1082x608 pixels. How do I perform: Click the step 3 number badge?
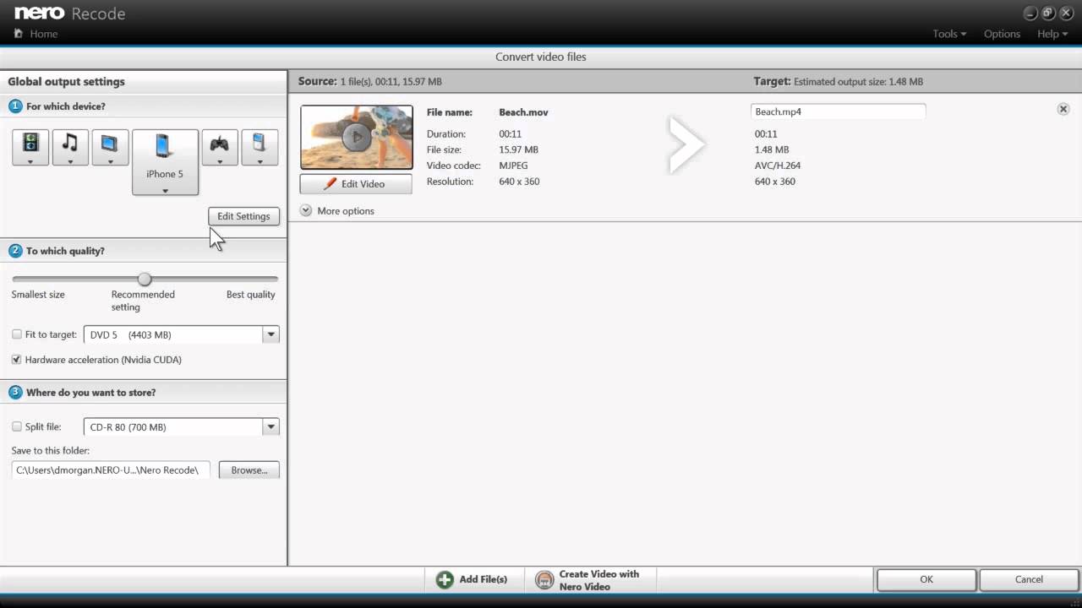pyautogui.click(x=15, y=392)
